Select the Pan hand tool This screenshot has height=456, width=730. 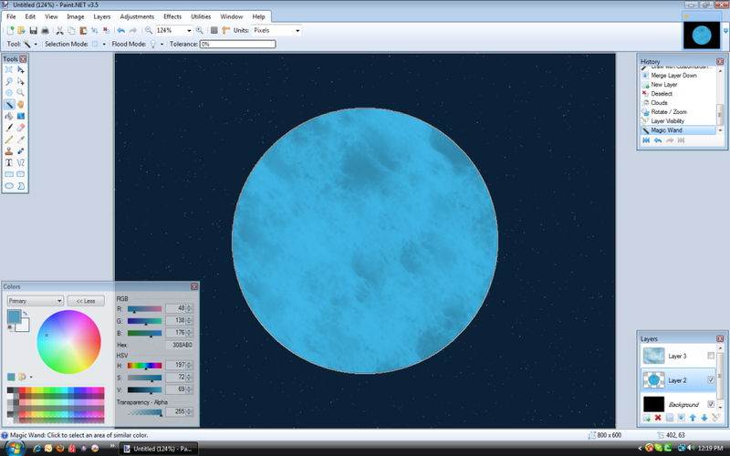pos(21,104)
